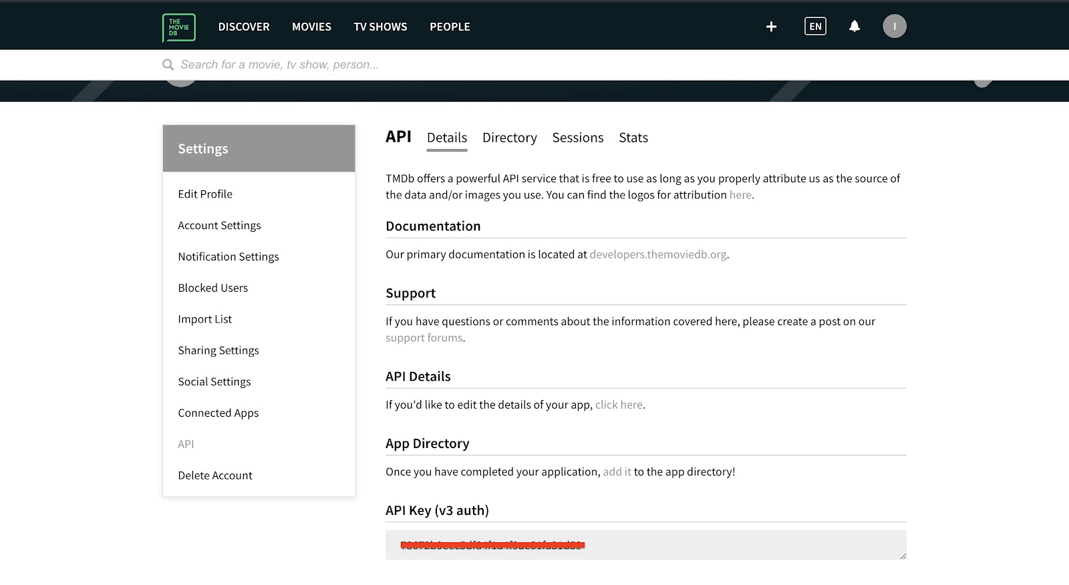
Task: Open the Movies menu
Action: pyautogui.click(x=311, y=27)
